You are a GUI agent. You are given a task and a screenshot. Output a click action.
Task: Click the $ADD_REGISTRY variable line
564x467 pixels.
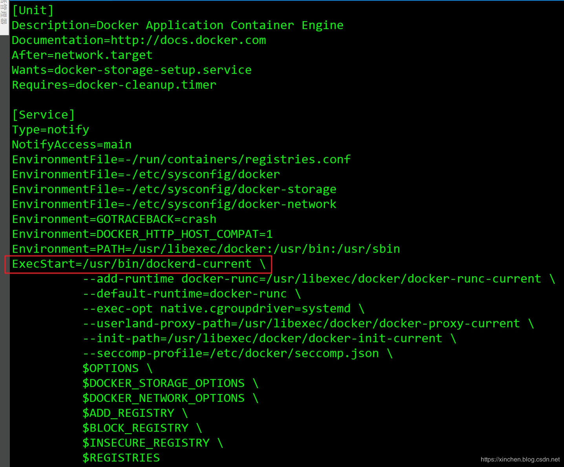coord(135,413)
